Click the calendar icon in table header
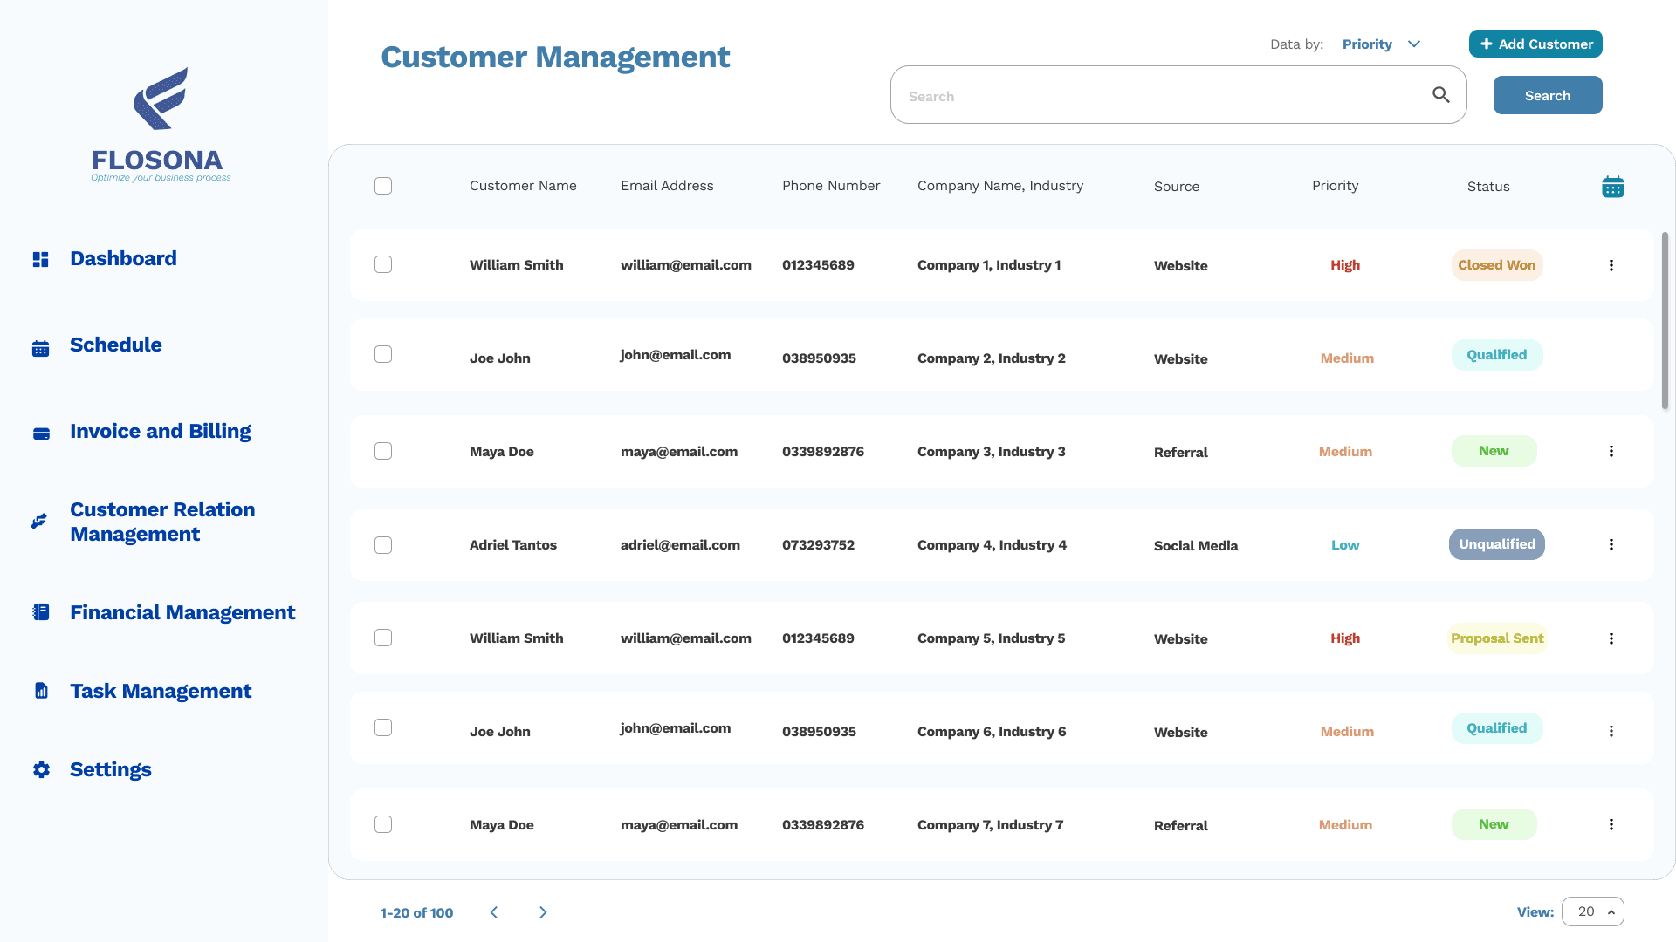 pos(1612,186)
